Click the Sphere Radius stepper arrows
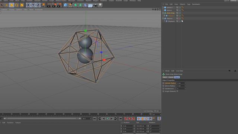The image size is (238, 134). (x=185, y=86)
